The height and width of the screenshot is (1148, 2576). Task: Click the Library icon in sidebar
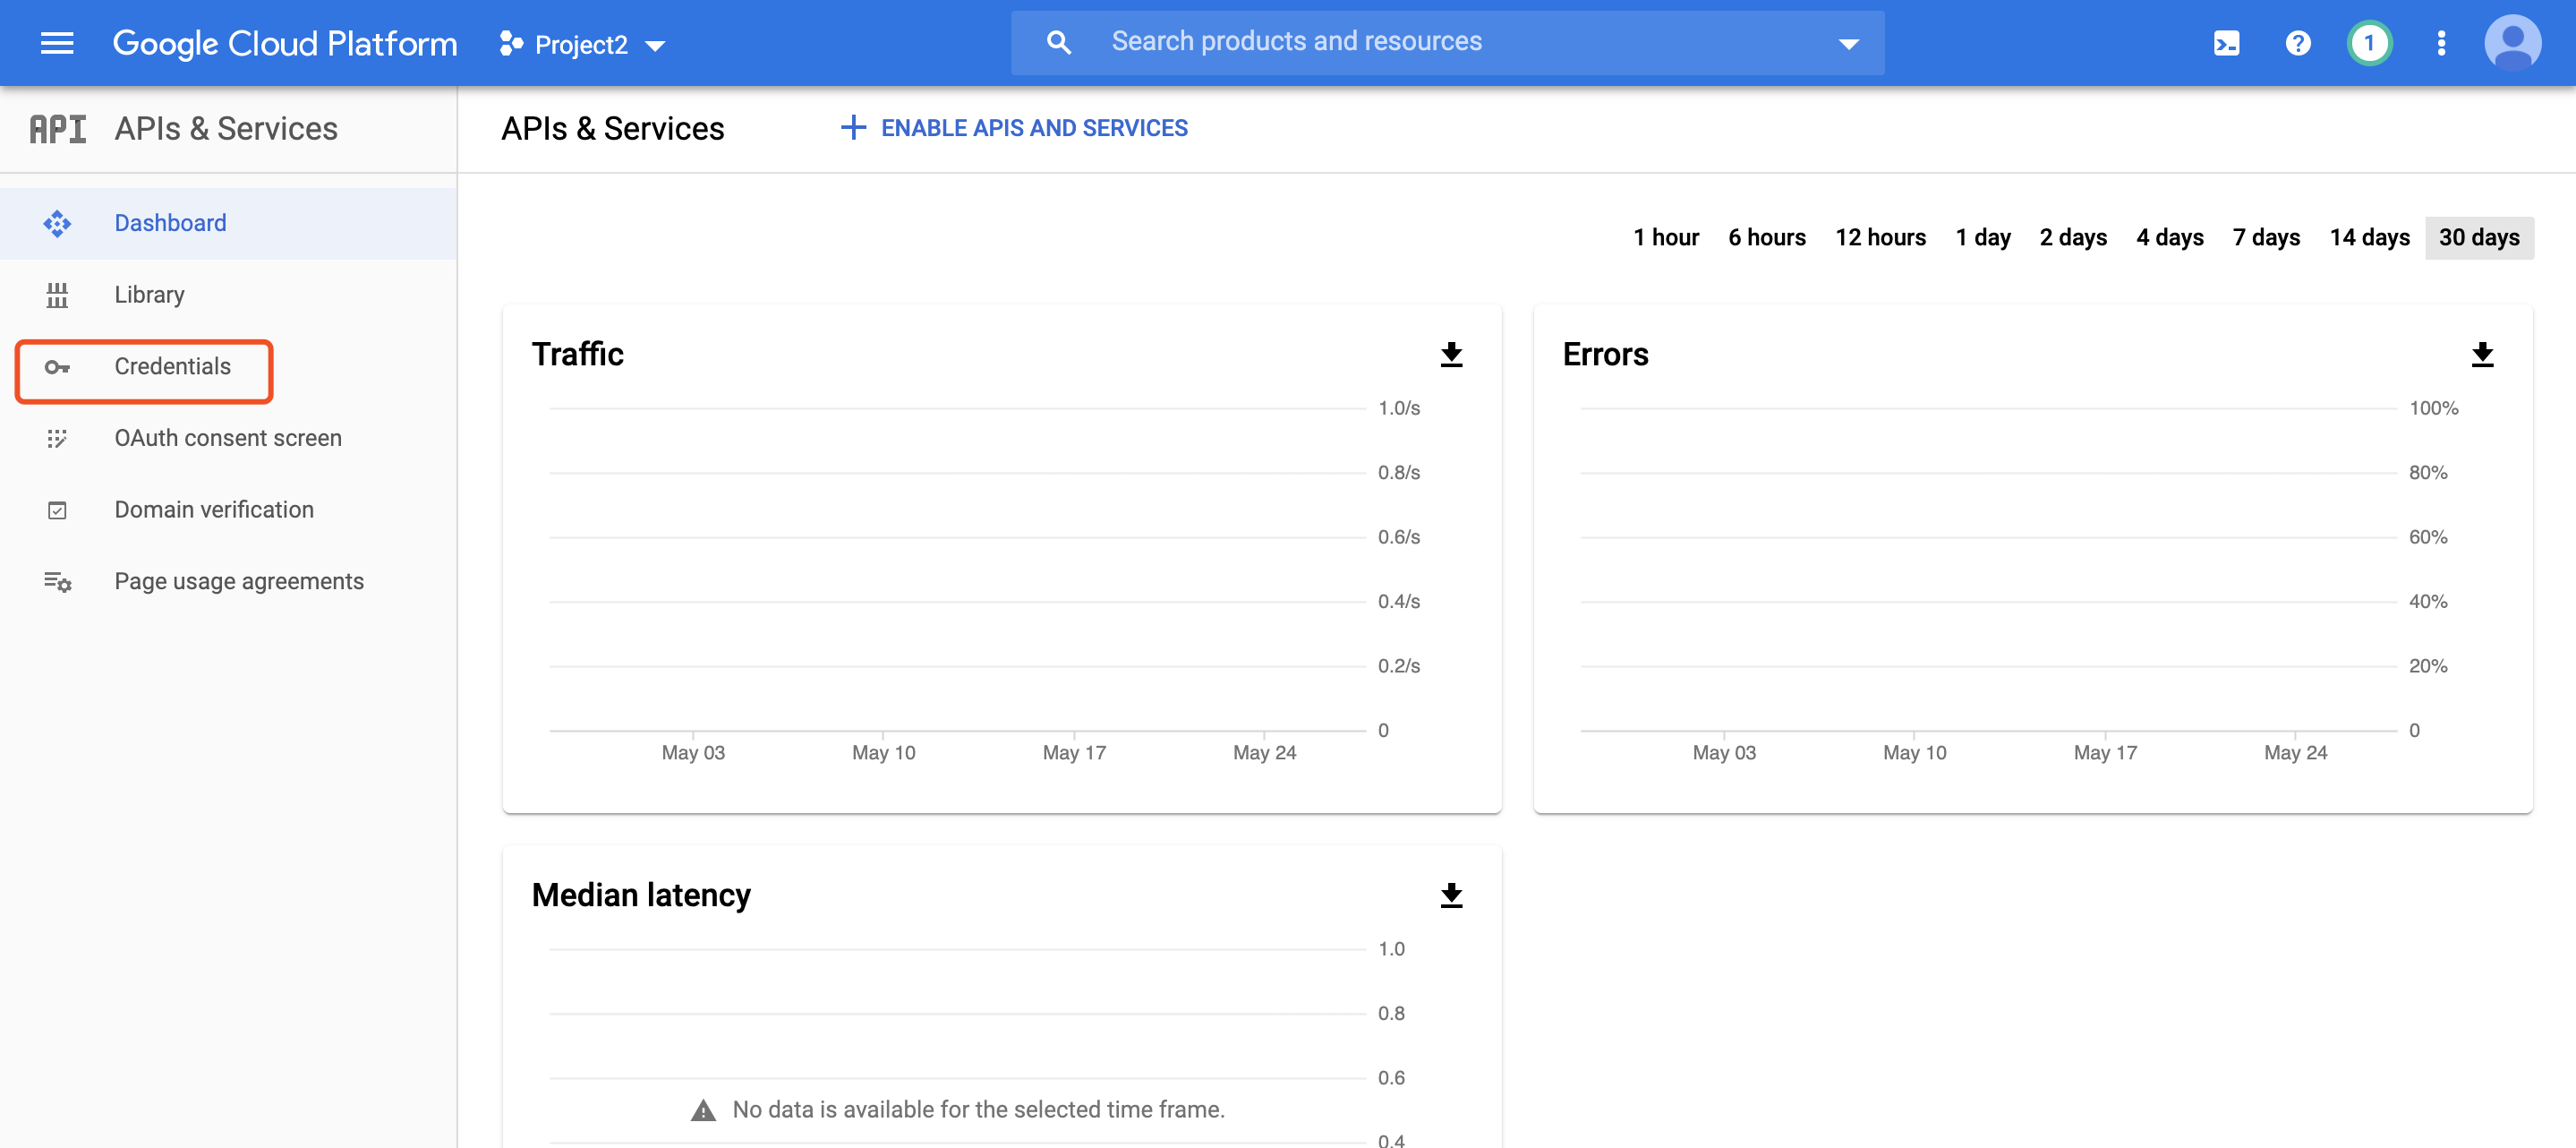coord(57,295)
